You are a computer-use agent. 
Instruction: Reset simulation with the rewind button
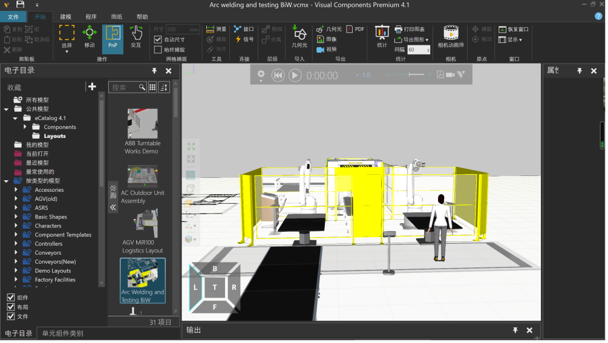point(278,75)
